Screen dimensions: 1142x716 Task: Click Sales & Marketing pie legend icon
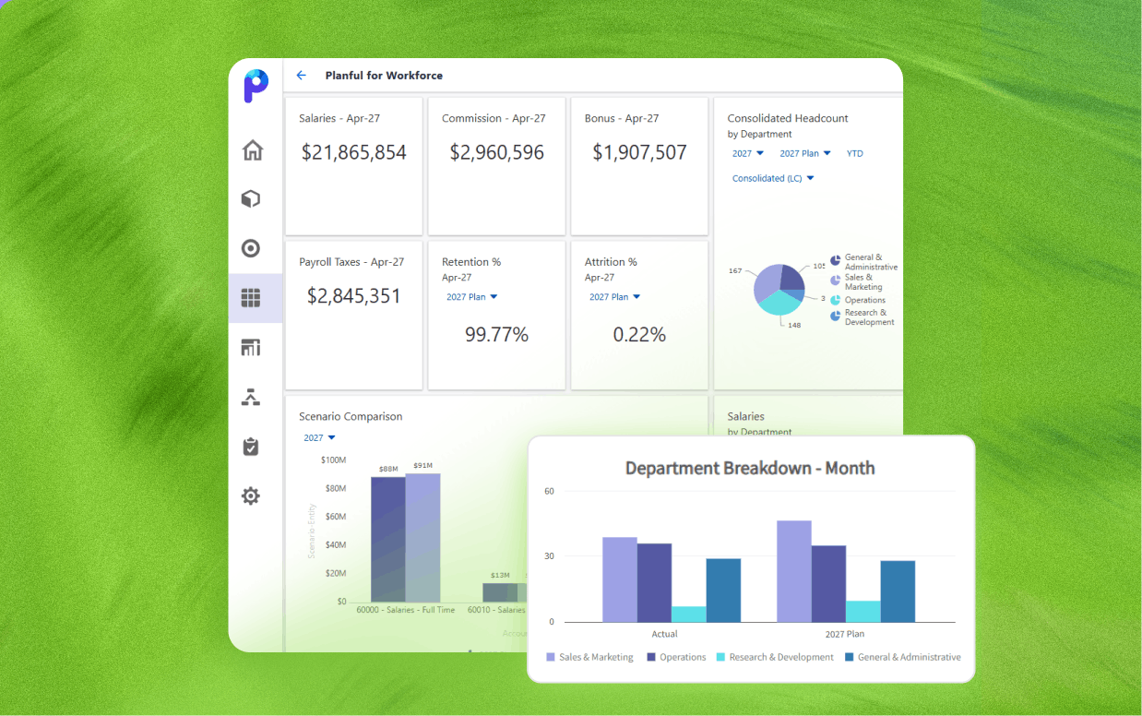pos(835,280)
